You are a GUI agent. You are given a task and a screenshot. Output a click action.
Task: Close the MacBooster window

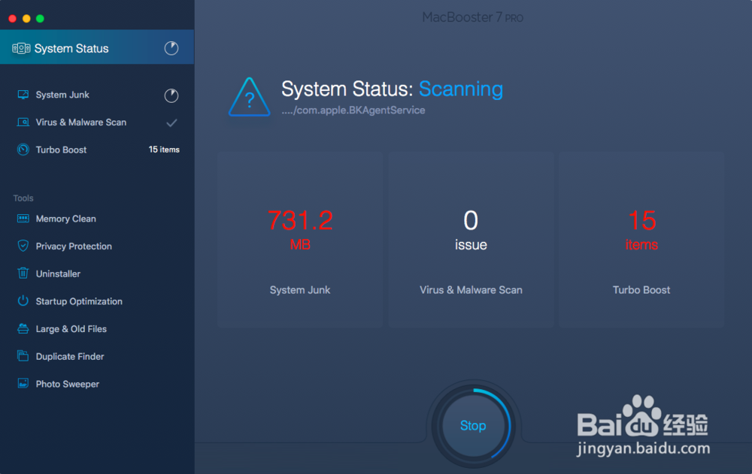click(13, 18)
